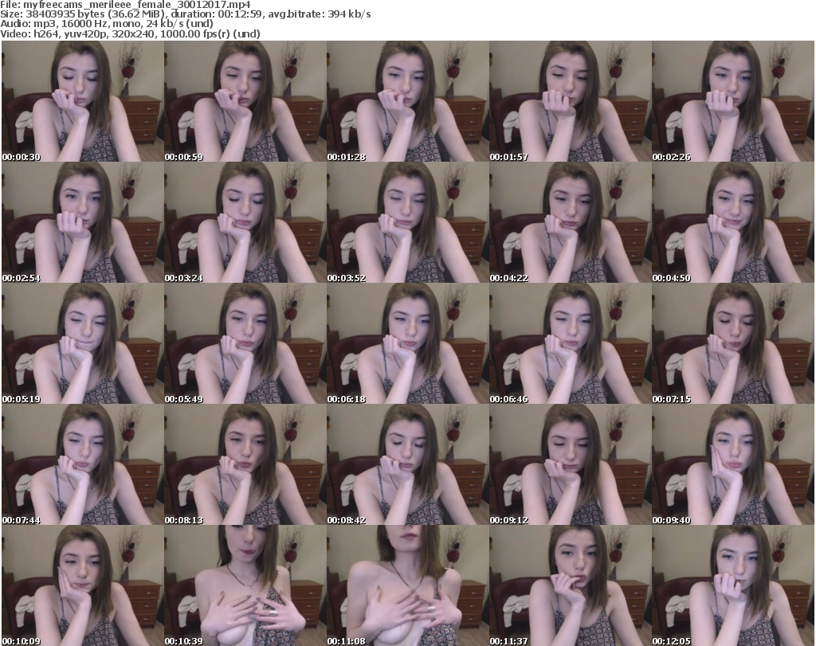Click the frame stamped 00:06:46
This screenshot has height=646, width=816.
(x=571, y=344)
